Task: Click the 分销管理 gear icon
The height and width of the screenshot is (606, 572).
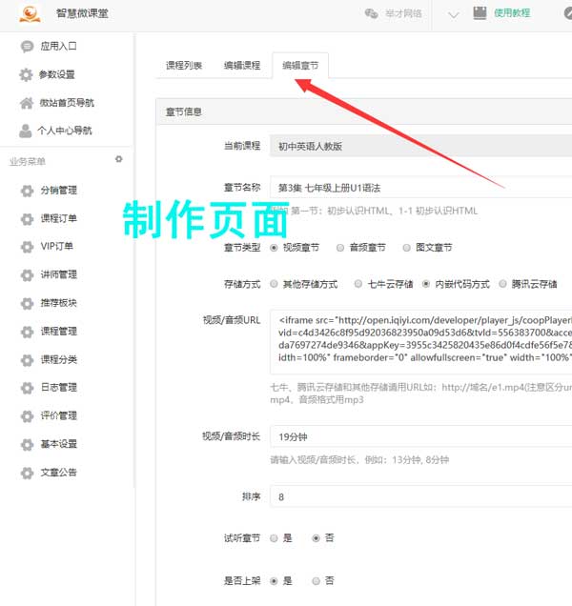Action: pos(27,191)
